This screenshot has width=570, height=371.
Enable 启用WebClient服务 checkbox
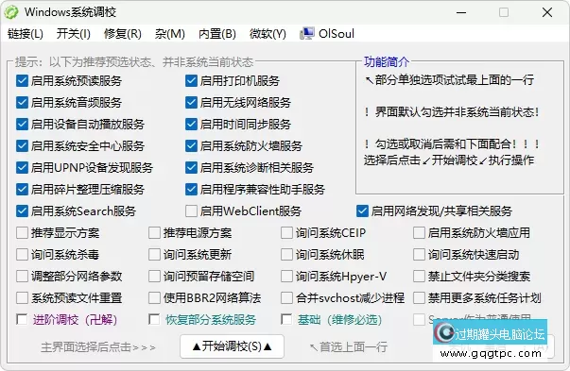coord(191,211)
